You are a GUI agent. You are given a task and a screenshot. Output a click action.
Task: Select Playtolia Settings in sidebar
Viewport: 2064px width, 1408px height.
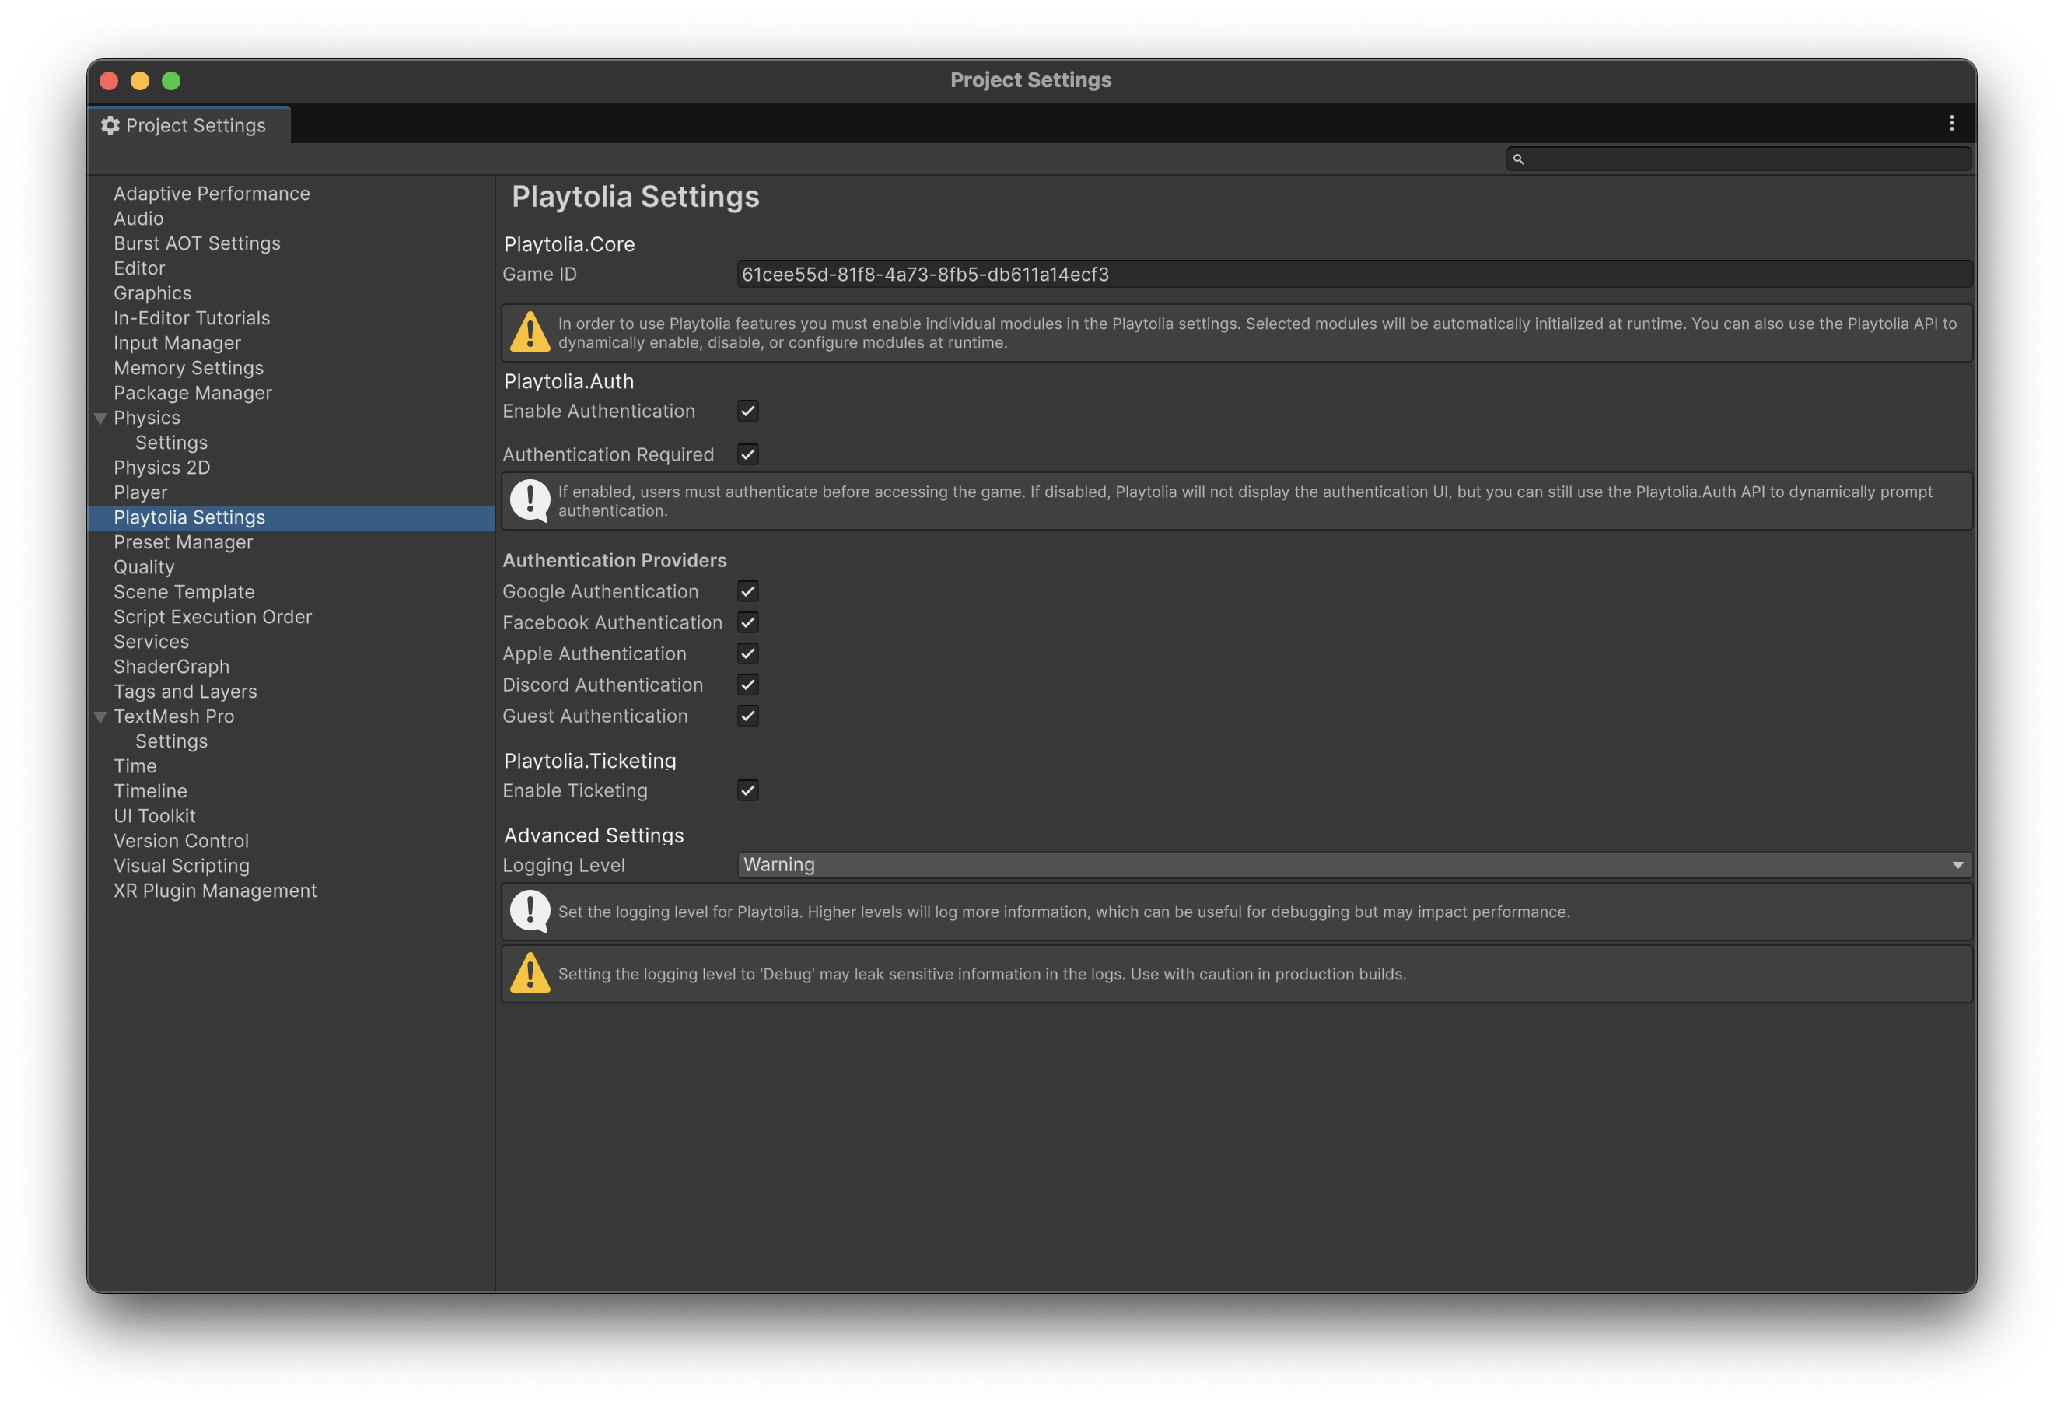290,517
